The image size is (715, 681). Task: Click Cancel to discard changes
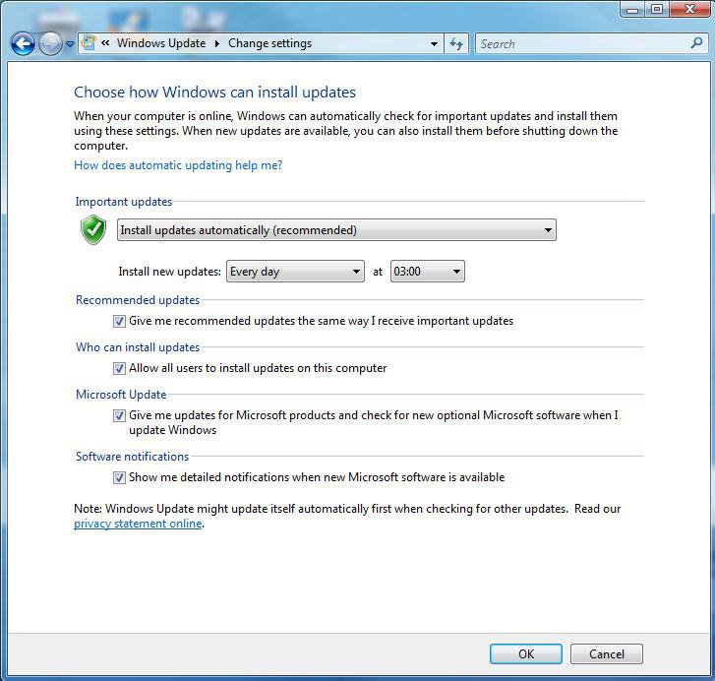(x=607, y=654)
